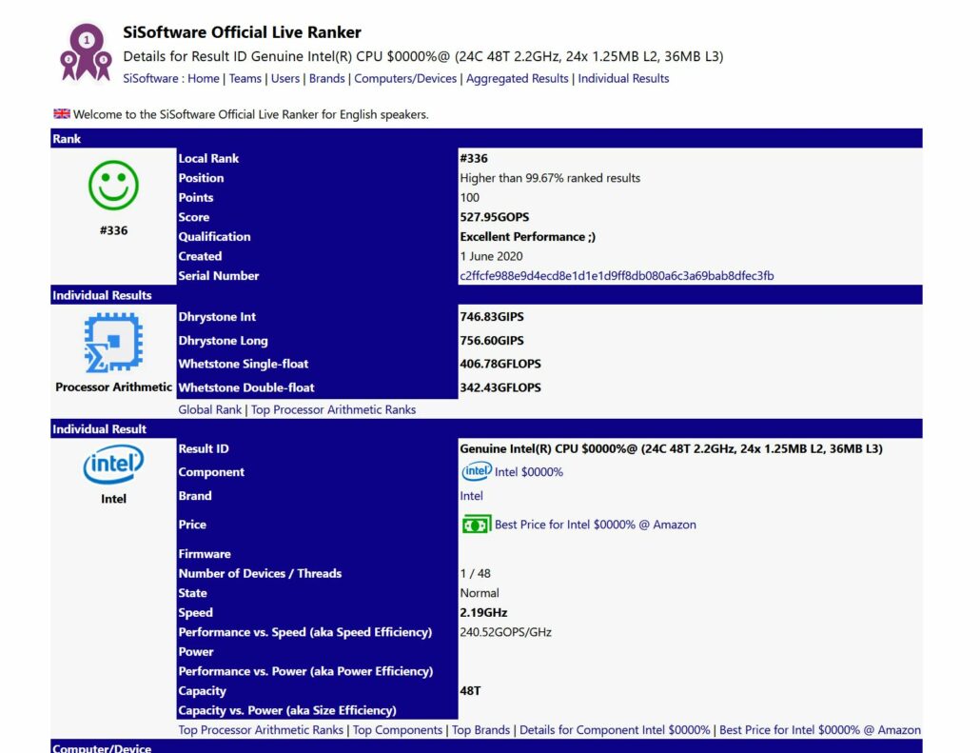Open Details for Component Intel $0000%
Screen dimensions: 980x753
coord(613,729)
